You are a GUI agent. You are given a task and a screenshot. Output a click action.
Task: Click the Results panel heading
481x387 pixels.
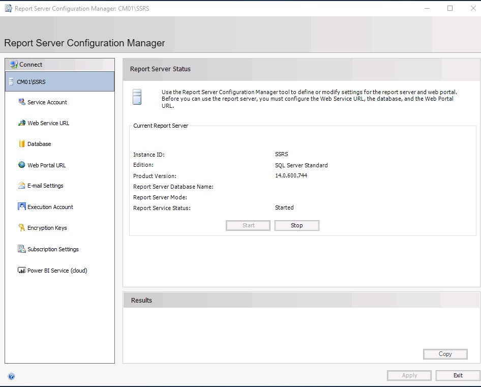[141, 301]
